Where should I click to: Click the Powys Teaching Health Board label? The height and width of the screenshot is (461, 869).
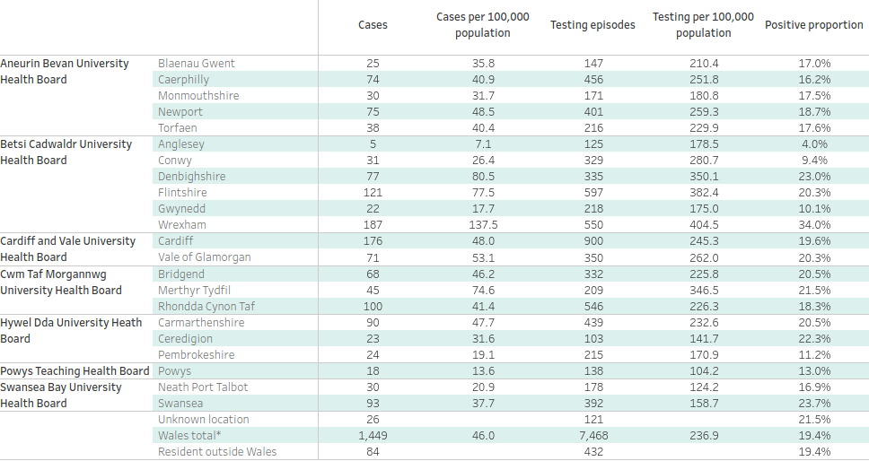75,371
